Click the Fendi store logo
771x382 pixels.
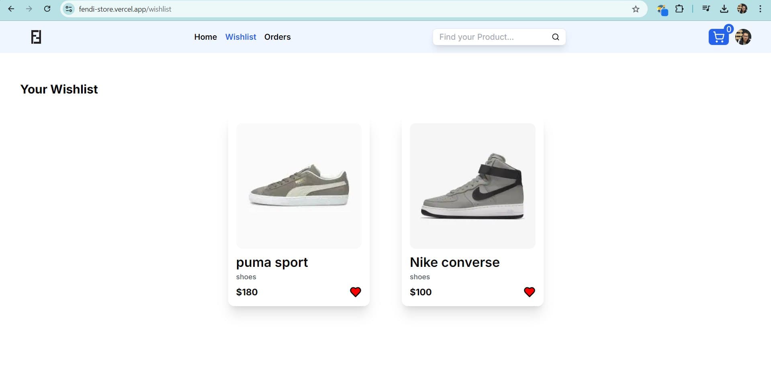click(36, 37)
